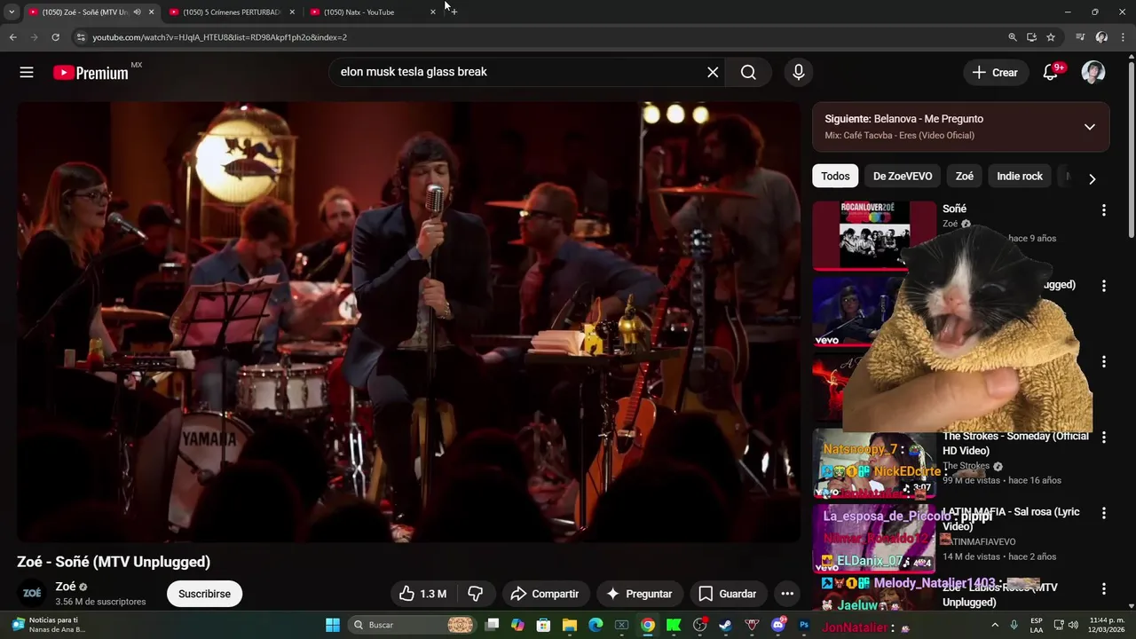Reload the page in the browser

(x=55, y=37)
